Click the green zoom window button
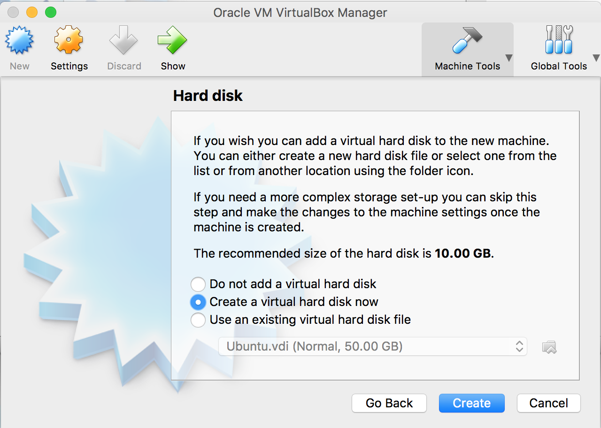Screen dimensions: 601x428 click(50, 12)
